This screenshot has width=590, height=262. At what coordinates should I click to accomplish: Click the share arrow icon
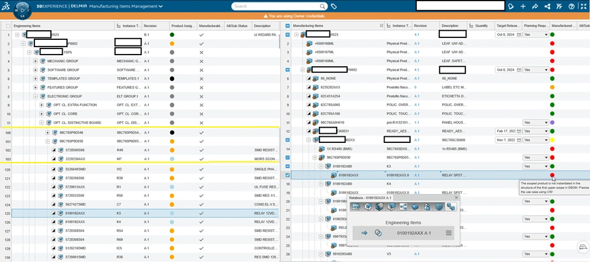tap(535, 6)
